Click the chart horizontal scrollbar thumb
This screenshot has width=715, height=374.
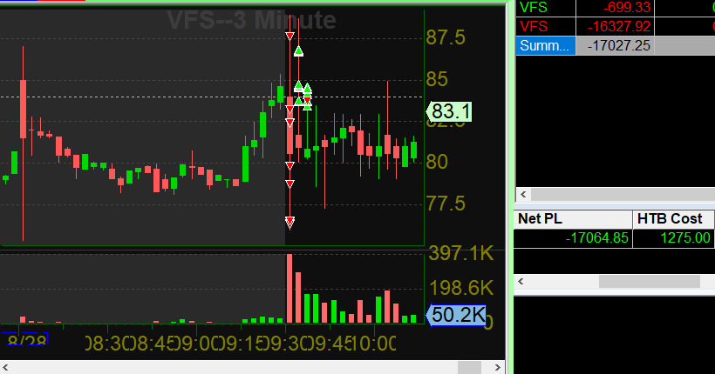(469, 367)
